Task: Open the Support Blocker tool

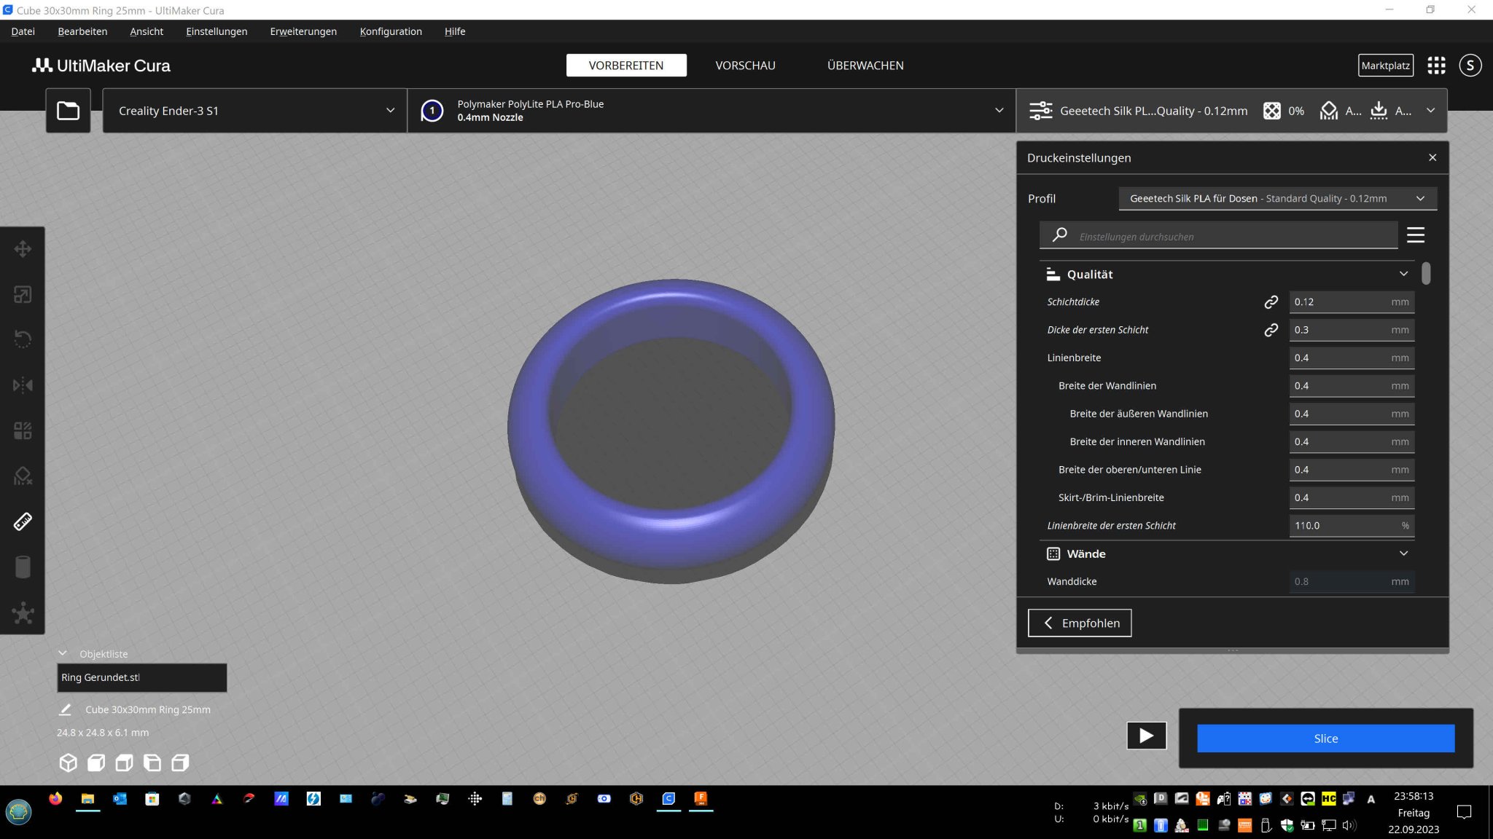Action: [23, 476]
